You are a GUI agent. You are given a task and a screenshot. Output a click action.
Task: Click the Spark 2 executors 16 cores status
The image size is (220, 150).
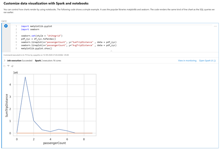click(x=48, y=60)
